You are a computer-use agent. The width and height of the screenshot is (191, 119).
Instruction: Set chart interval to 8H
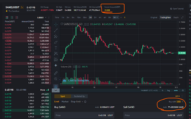110,18
